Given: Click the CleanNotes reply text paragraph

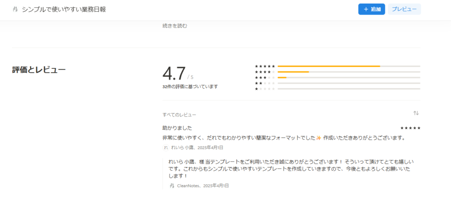Looking at the screenshot, I should click(x=291, y=168).
